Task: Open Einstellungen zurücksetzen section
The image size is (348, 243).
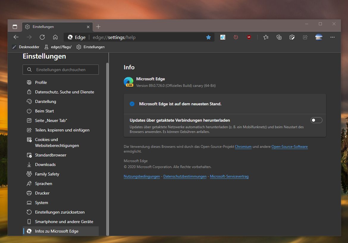Action: pyautogui.click(x=61, y=212)
